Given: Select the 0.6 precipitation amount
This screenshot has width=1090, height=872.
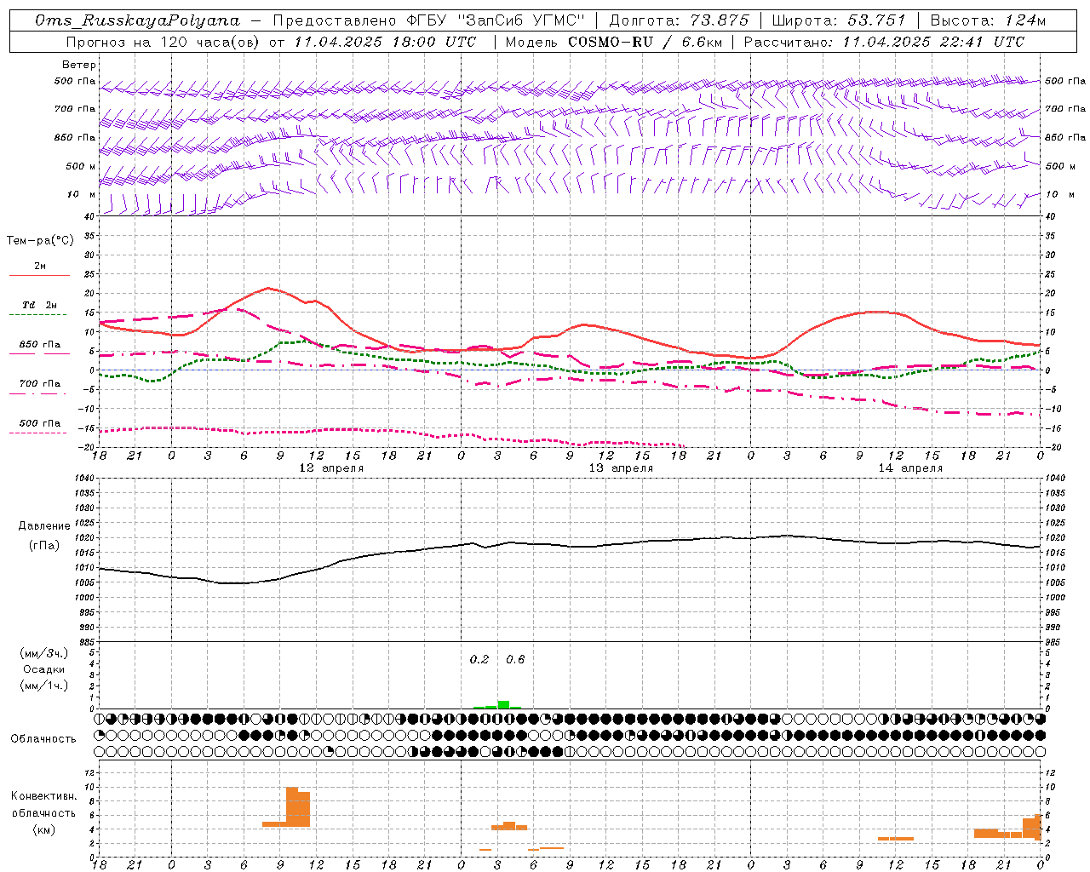Looking at the screenshot, I should tap(515, 660).
